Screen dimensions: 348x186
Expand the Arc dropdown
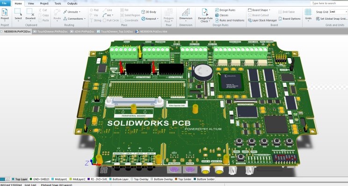(x=113, y=15)
